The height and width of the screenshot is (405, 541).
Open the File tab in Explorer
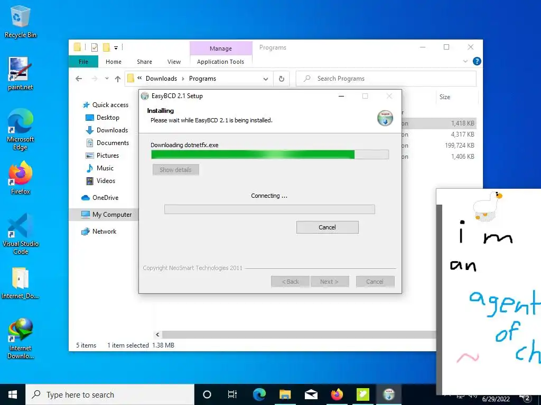coord(83,62)
